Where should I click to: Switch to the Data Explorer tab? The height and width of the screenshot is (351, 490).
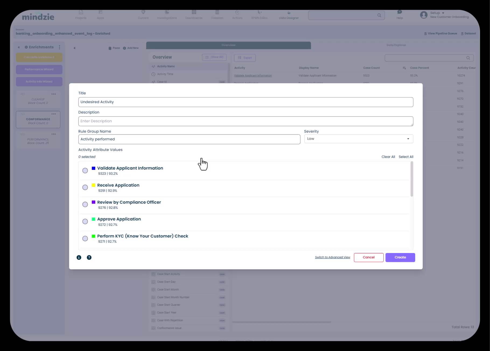tap(396, 45)
